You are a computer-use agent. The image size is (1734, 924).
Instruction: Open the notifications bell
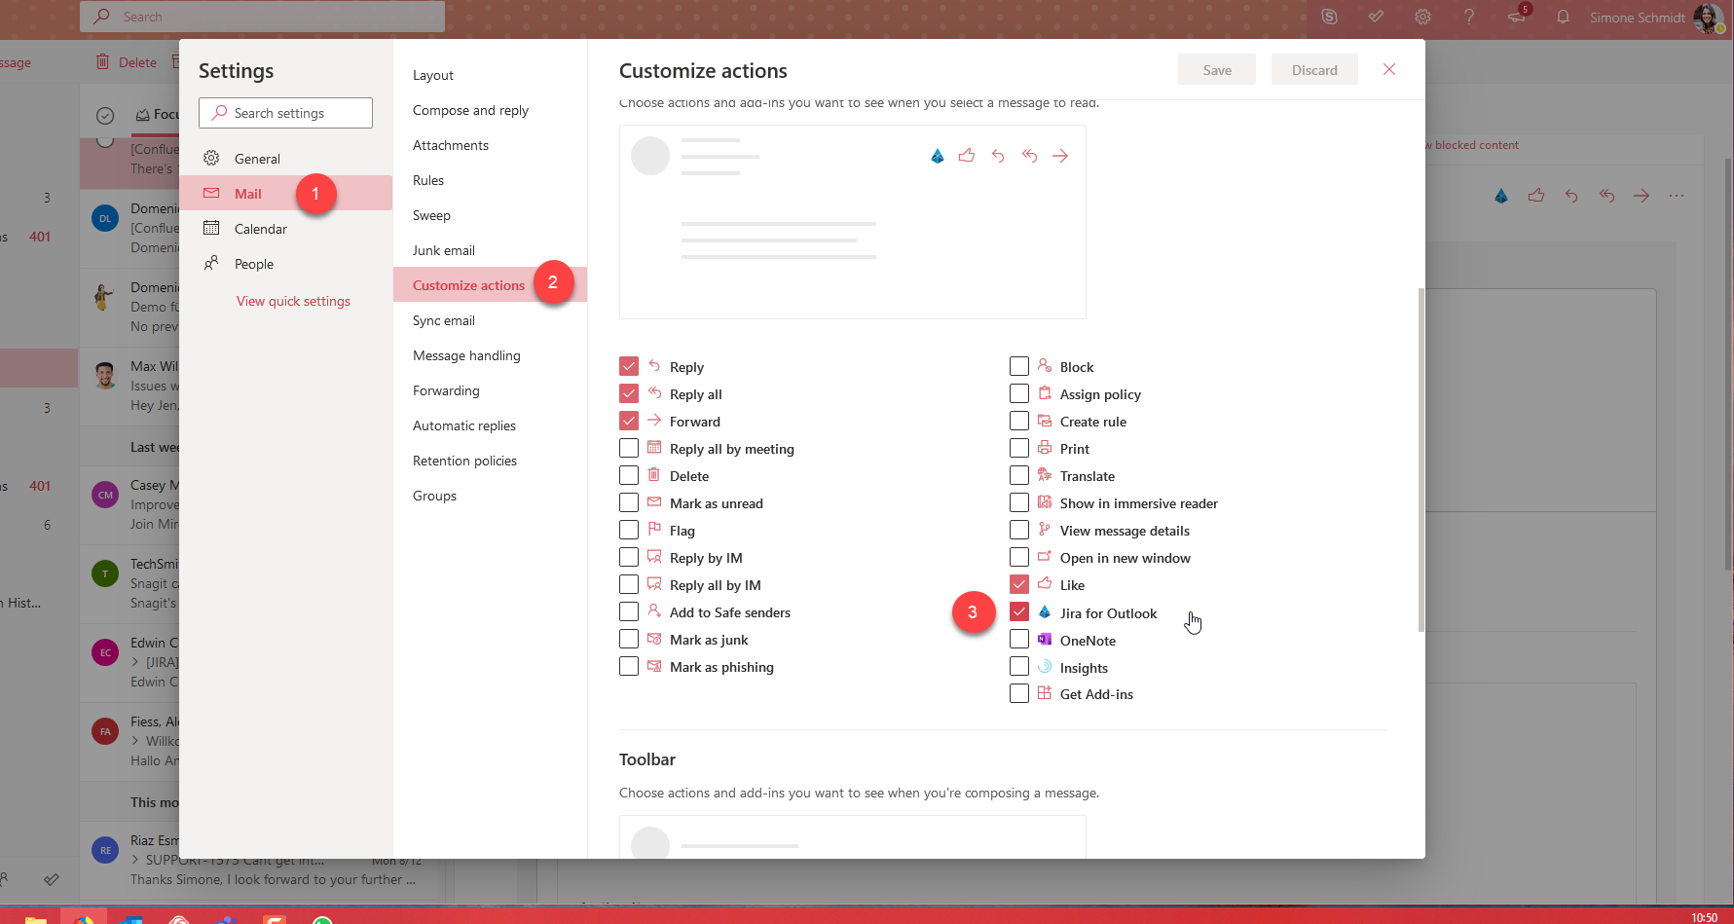click(x=1563, y=17)
